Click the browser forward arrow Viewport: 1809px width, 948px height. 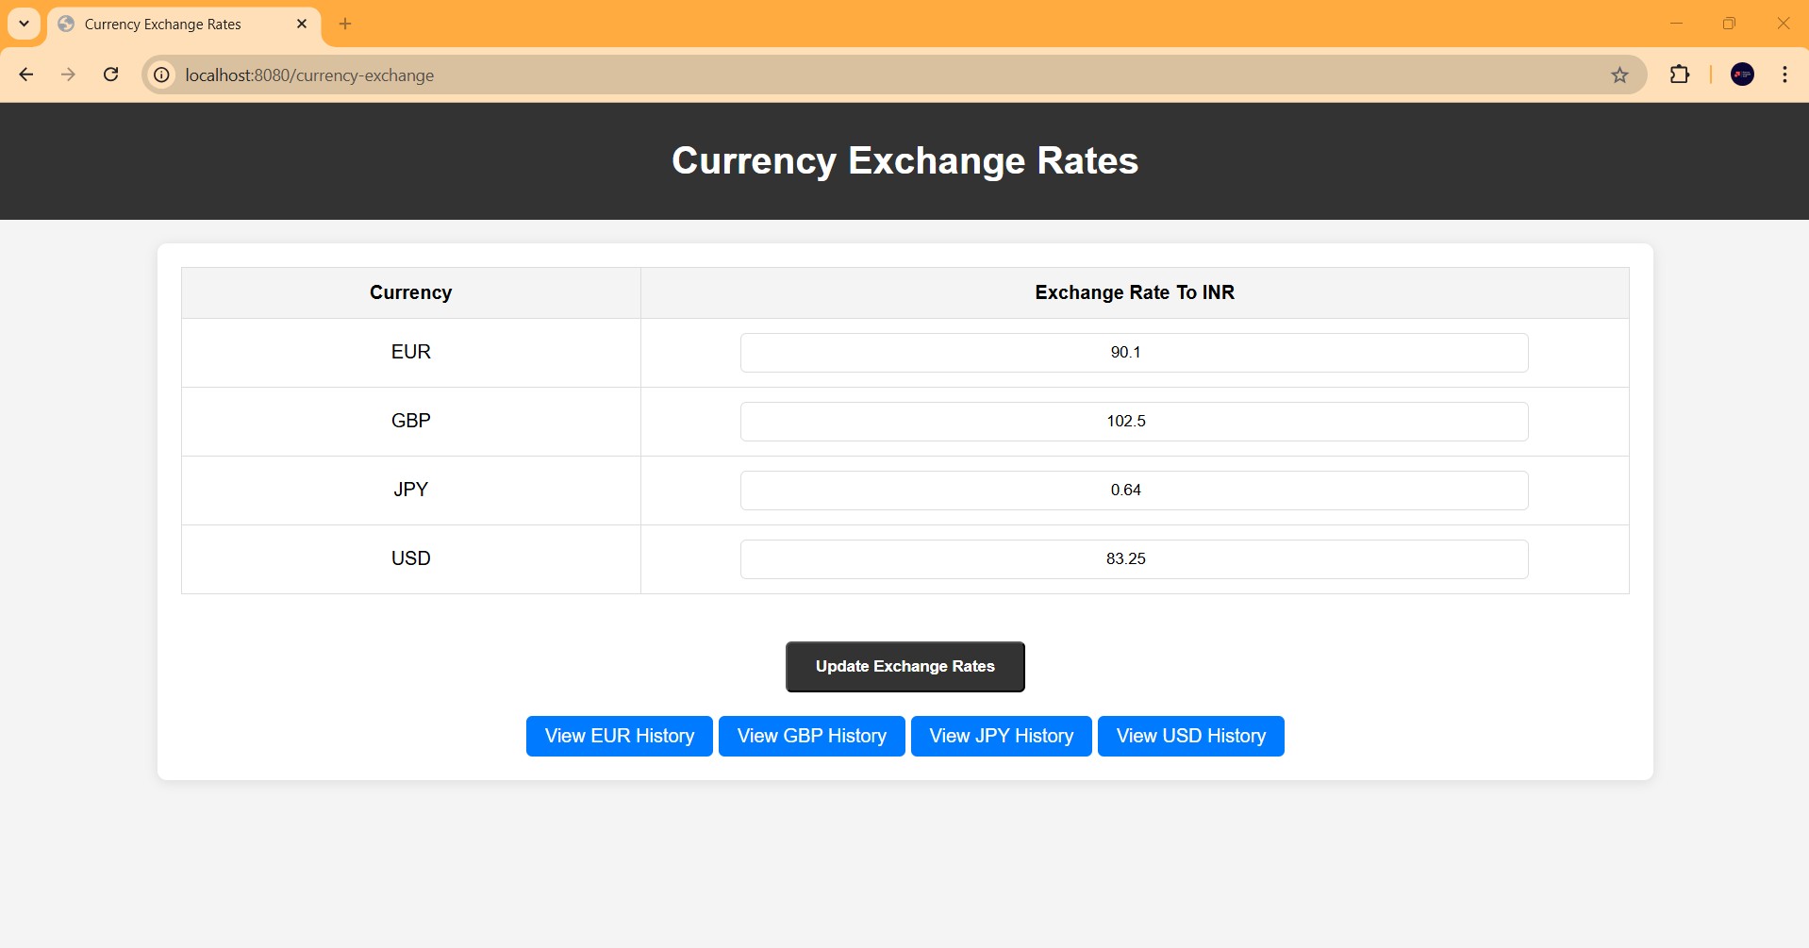pos(68,75)
